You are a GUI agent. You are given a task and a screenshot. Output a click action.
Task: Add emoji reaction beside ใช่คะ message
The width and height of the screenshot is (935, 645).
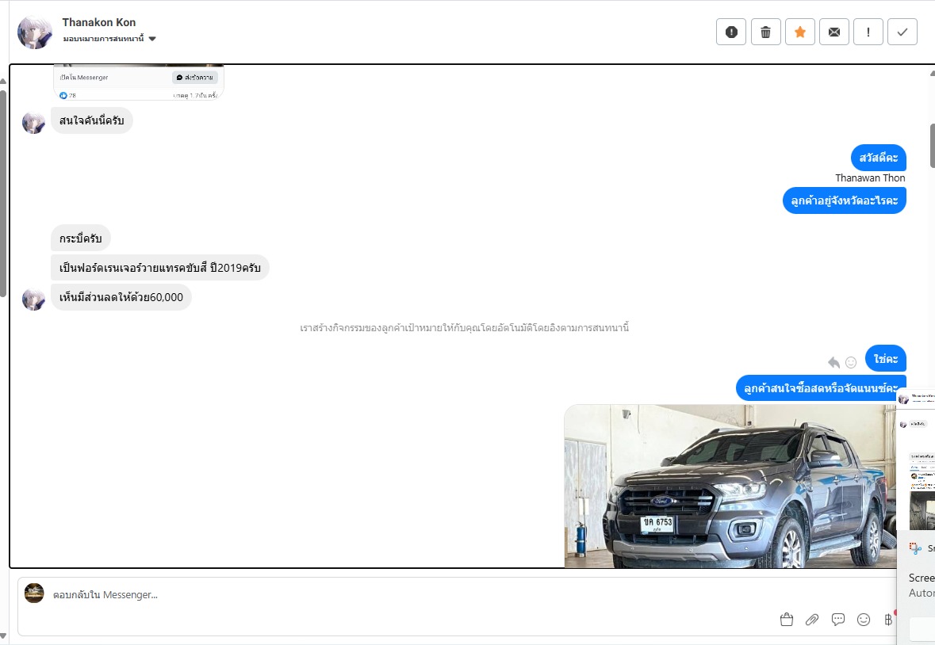[x=851, y=362]
